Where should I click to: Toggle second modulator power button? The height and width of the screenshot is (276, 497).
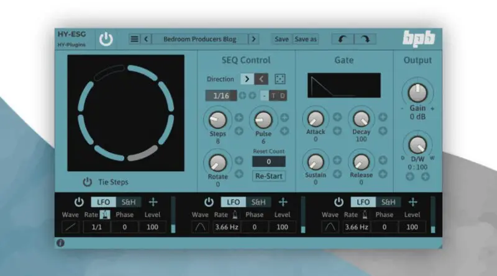[x=209, y=202]
